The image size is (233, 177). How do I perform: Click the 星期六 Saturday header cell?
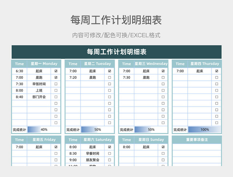pos(98,140)
